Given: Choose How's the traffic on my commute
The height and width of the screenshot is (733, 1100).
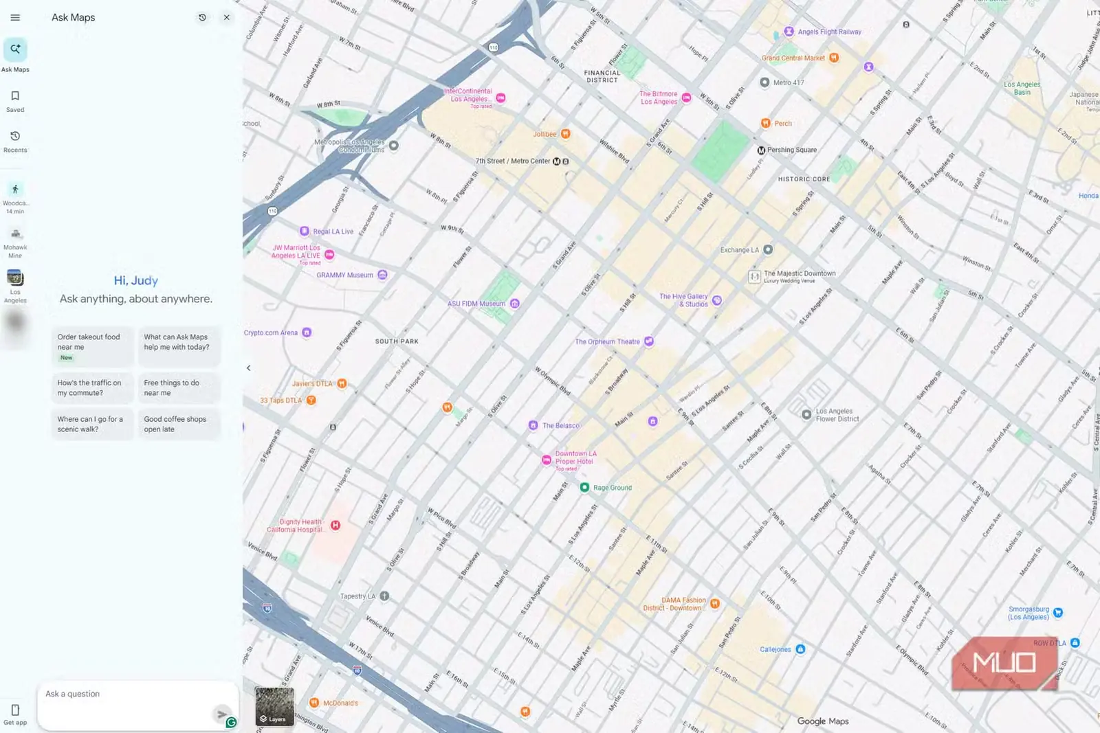Looking at the screenshot, I should pyautogui.click(x=92, y=388).
